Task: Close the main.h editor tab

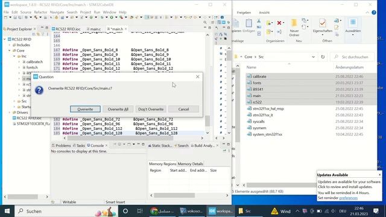Action: pyautogui.click(x=126, y=29)
